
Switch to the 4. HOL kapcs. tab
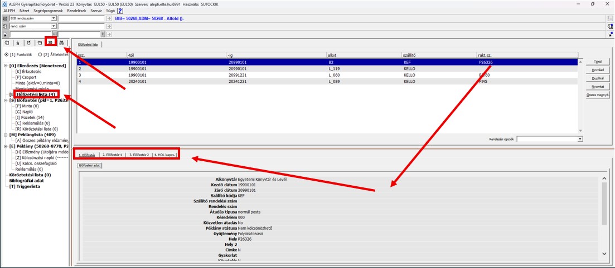[x=164, y=155]
